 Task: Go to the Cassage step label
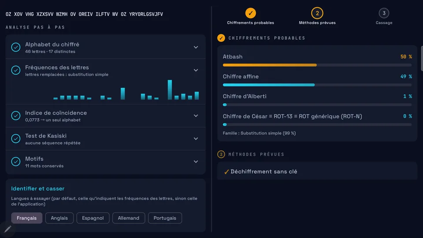tap(384, 22)
